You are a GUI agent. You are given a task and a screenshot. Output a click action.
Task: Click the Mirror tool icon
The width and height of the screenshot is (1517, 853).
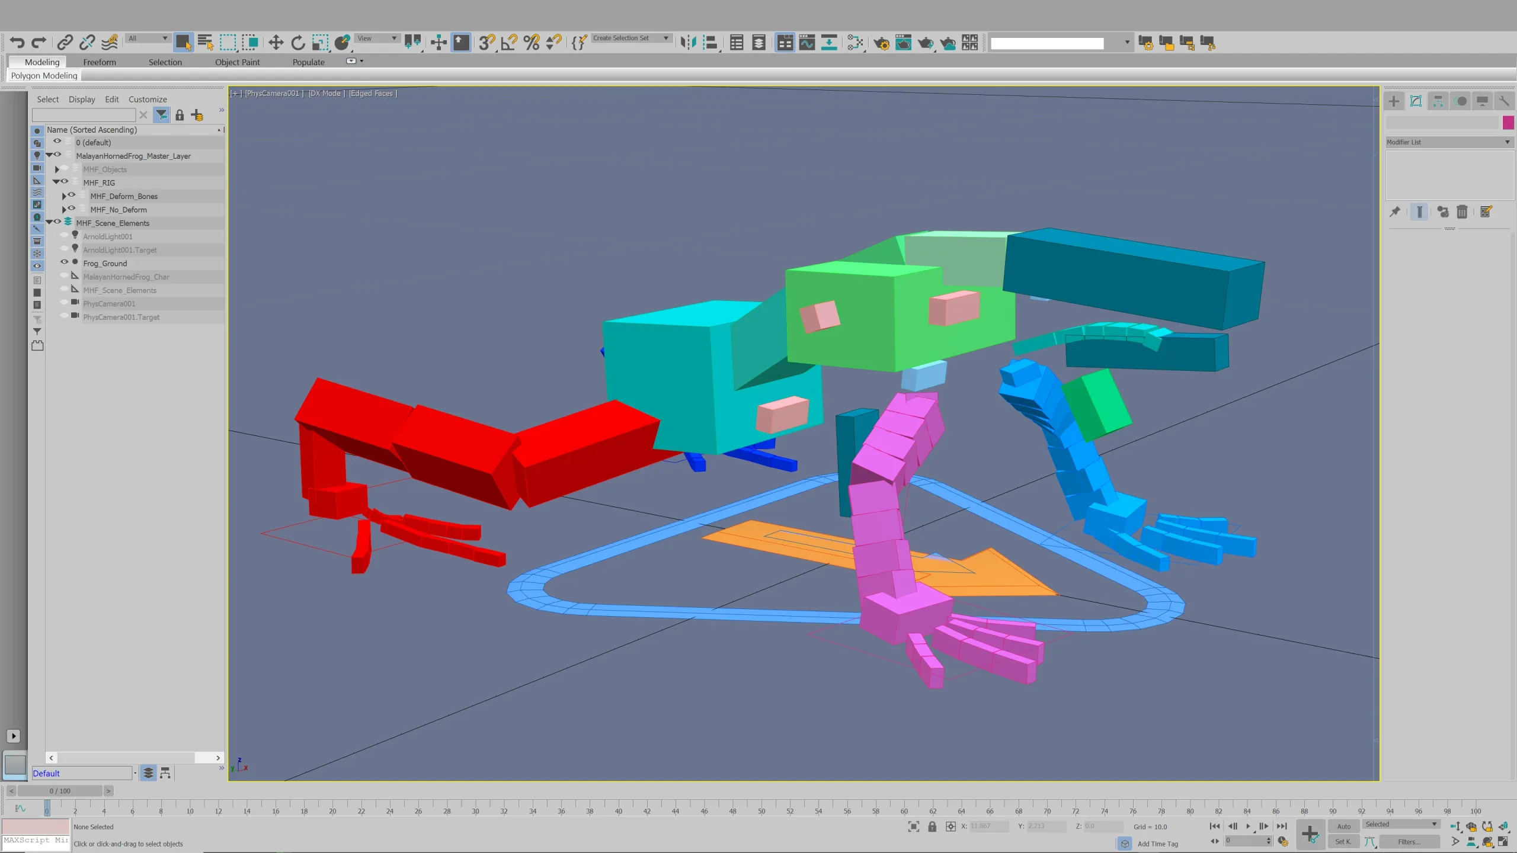(x=688, y=42)
